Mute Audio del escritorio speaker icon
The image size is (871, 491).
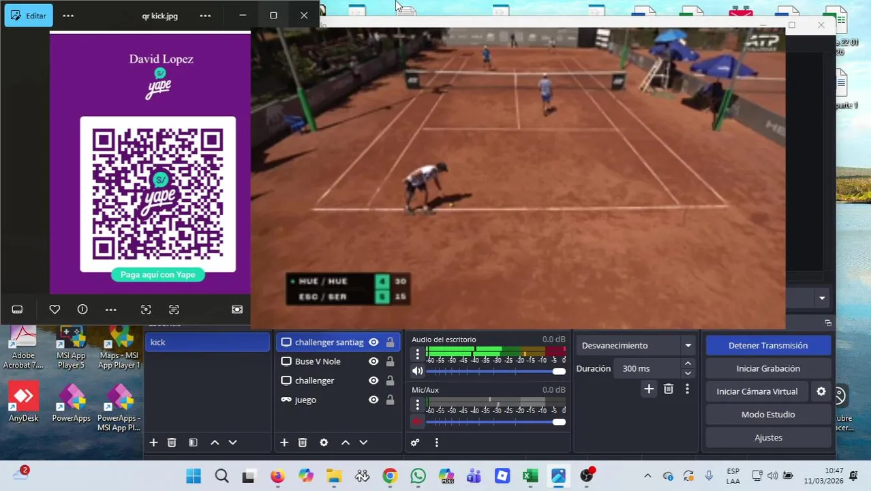[x=418, y=371]
